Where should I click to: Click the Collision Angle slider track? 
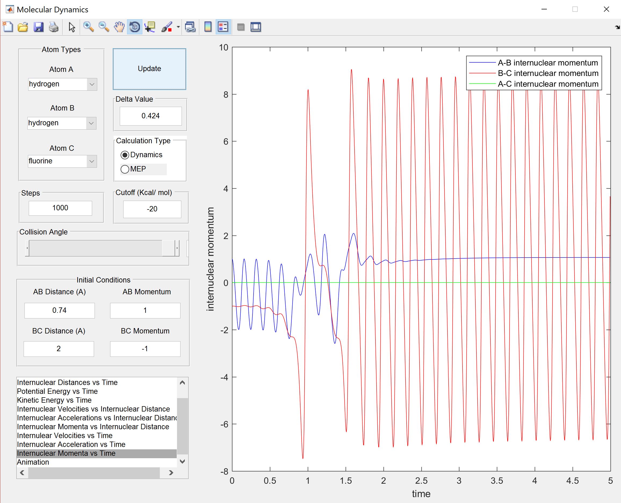tap(96, 248)
